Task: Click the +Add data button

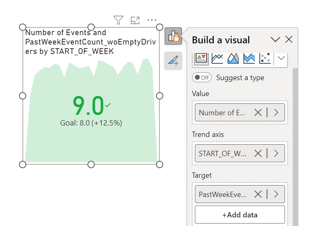Action: coord(240,215)
